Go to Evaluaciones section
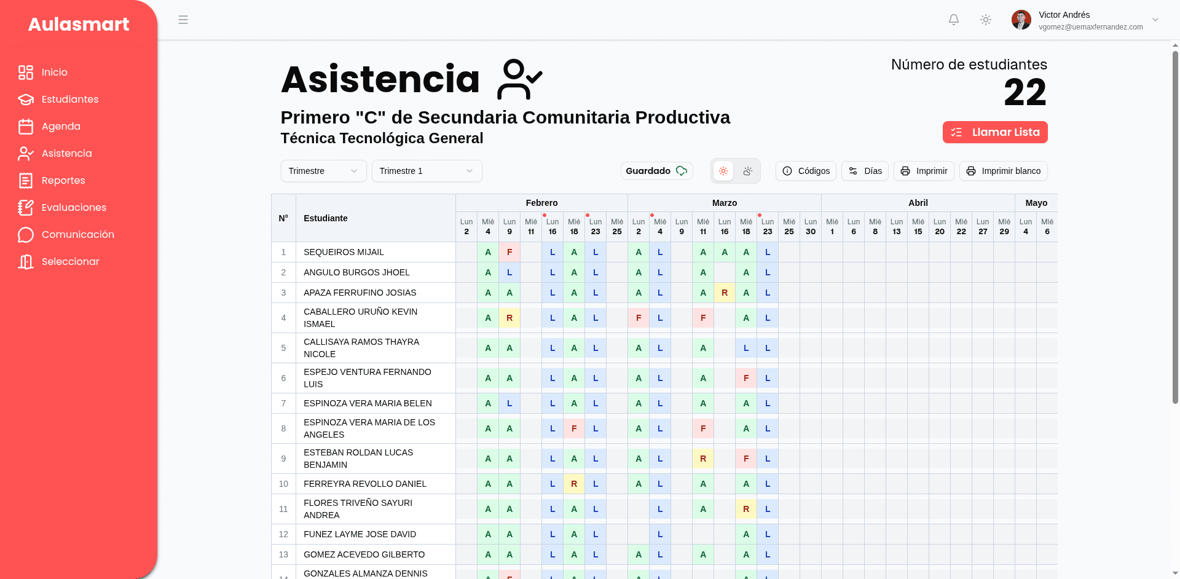This screenshot has height=579, width=1180. point(74,208)
